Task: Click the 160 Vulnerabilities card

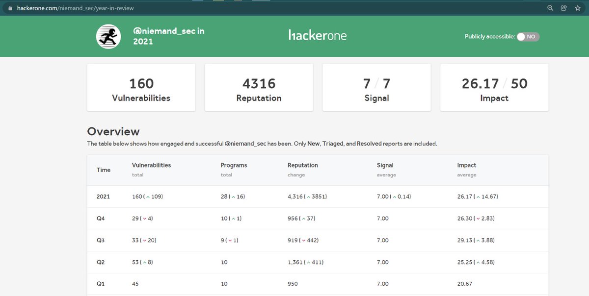Action: tap(141, 87)
